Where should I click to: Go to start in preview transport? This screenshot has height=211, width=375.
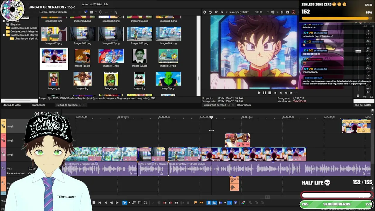[275, 93]
